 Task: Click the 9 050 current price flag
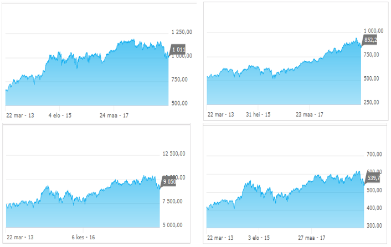[x=169, y=181]
